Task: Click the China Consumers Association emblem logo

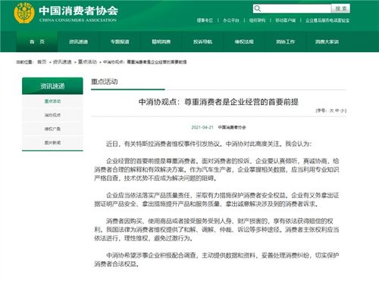Action: (x=24, y=13)
